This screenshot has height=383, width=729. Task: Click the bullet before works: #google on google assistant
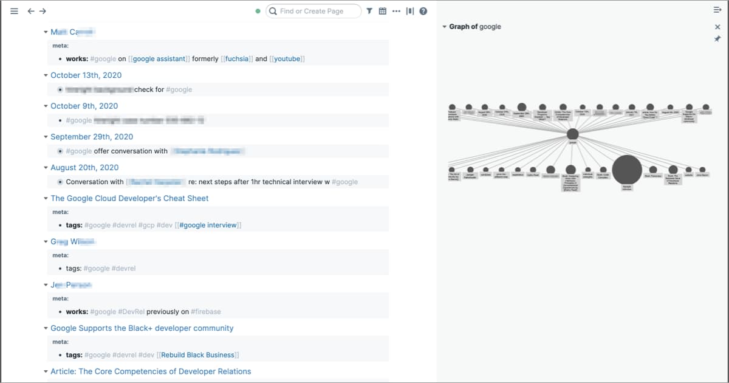60,59
